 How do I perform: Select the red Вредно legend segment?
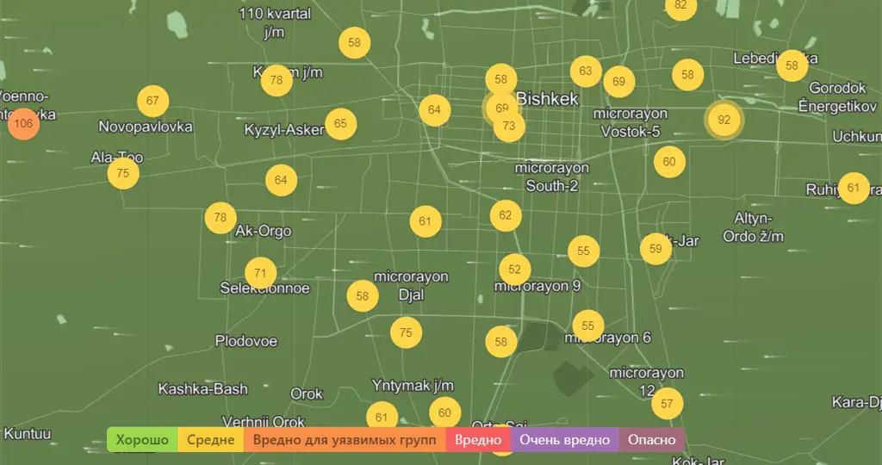point(479,440)
